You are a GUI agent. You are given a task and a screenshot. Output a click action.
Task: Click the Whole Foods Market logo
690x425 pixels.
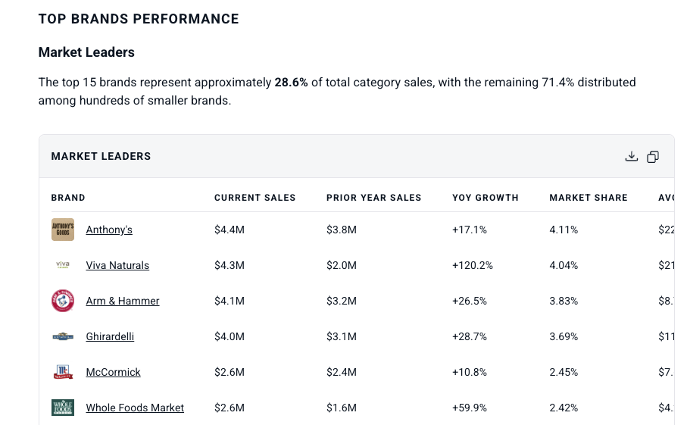63,408
